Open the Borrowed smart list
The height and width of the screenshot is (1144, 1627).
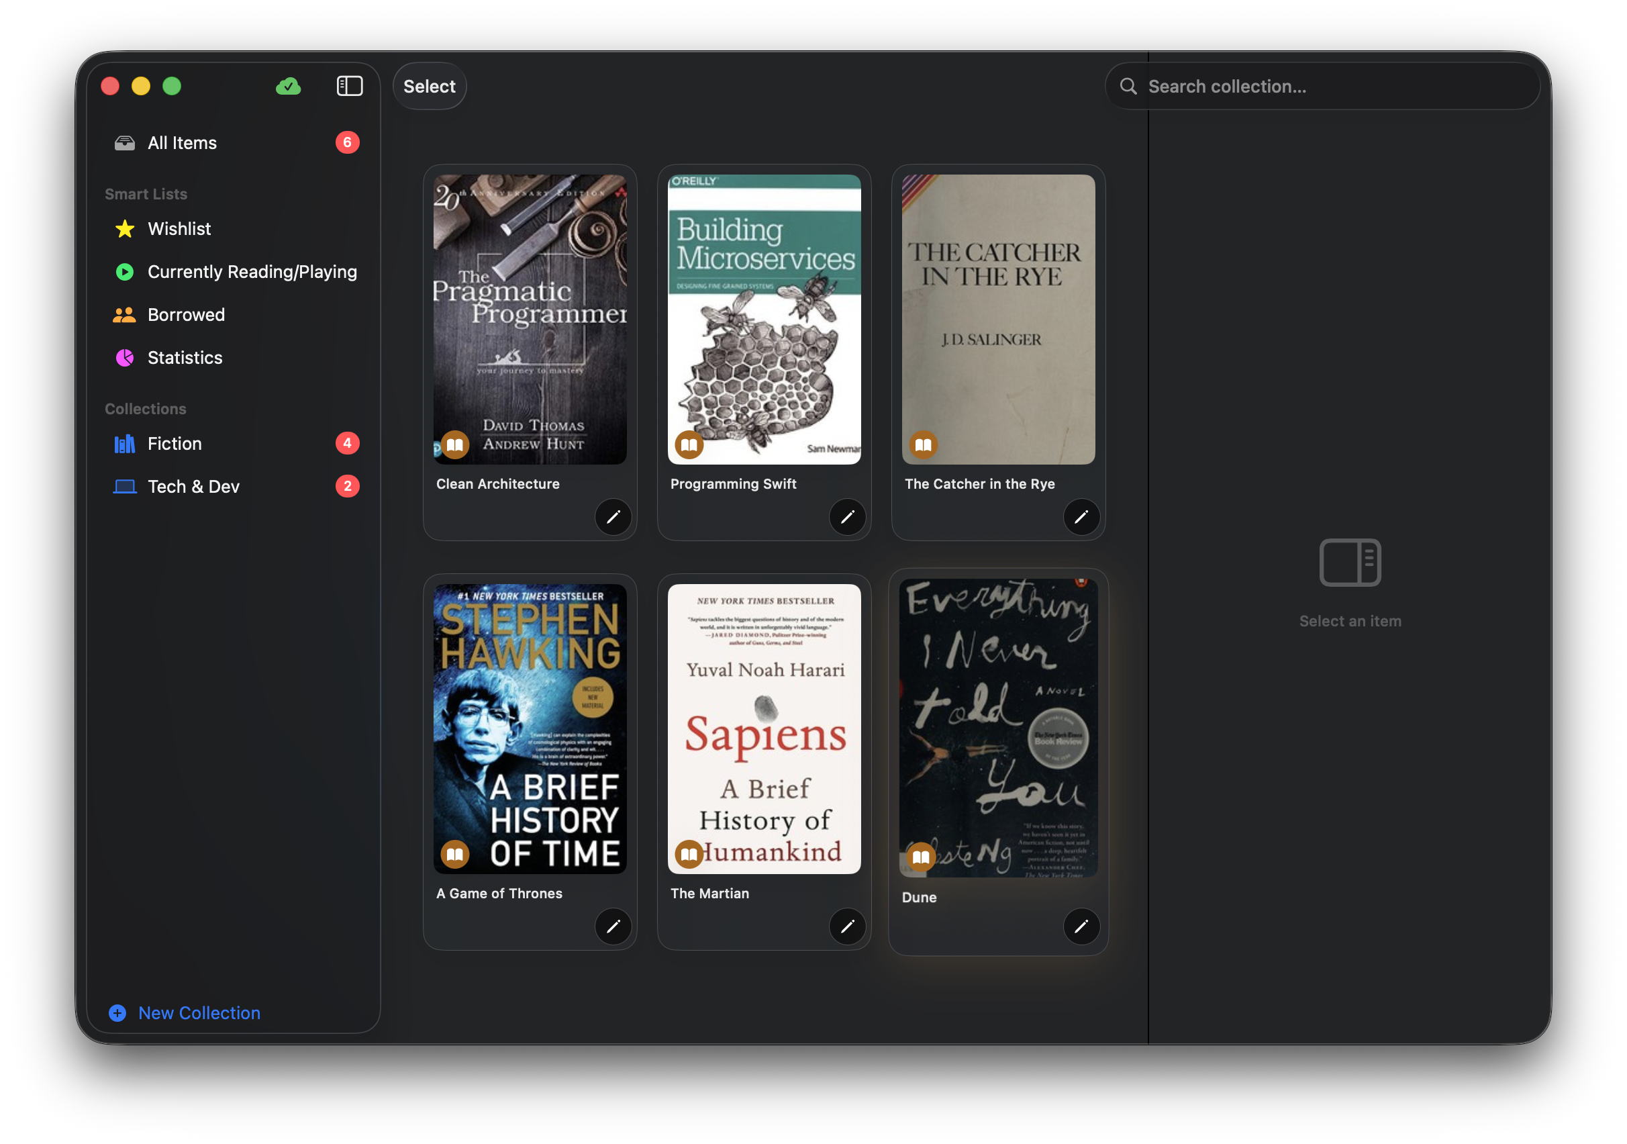coord(234,315)
